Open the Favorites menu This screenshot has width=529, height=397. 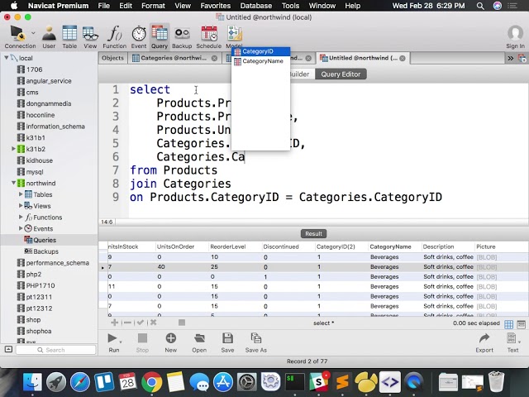[x=215, y=6]
